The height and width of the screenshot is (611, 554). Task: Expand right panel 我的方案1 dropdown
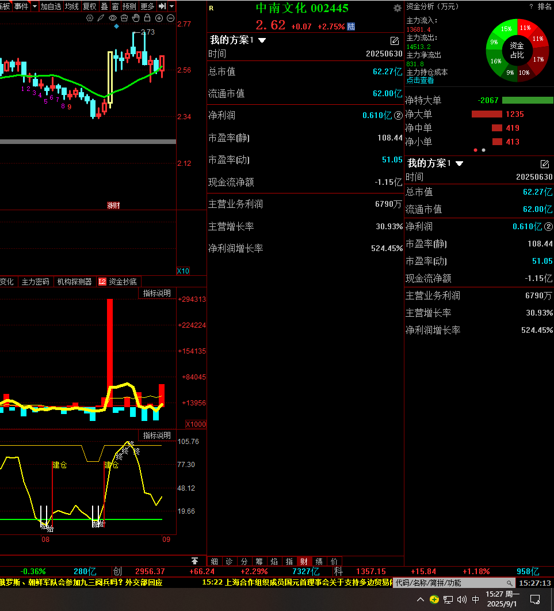point(460,164)
